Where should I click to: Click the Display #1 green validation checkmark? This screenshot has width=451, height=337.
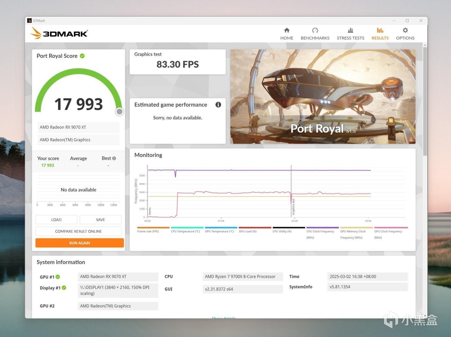[64, 288]
